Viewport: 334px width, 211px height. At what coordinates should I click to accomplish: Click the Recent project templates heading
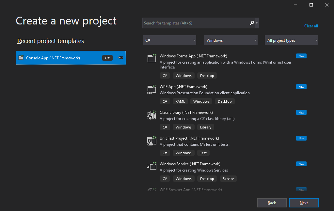(x=51, y=41)
